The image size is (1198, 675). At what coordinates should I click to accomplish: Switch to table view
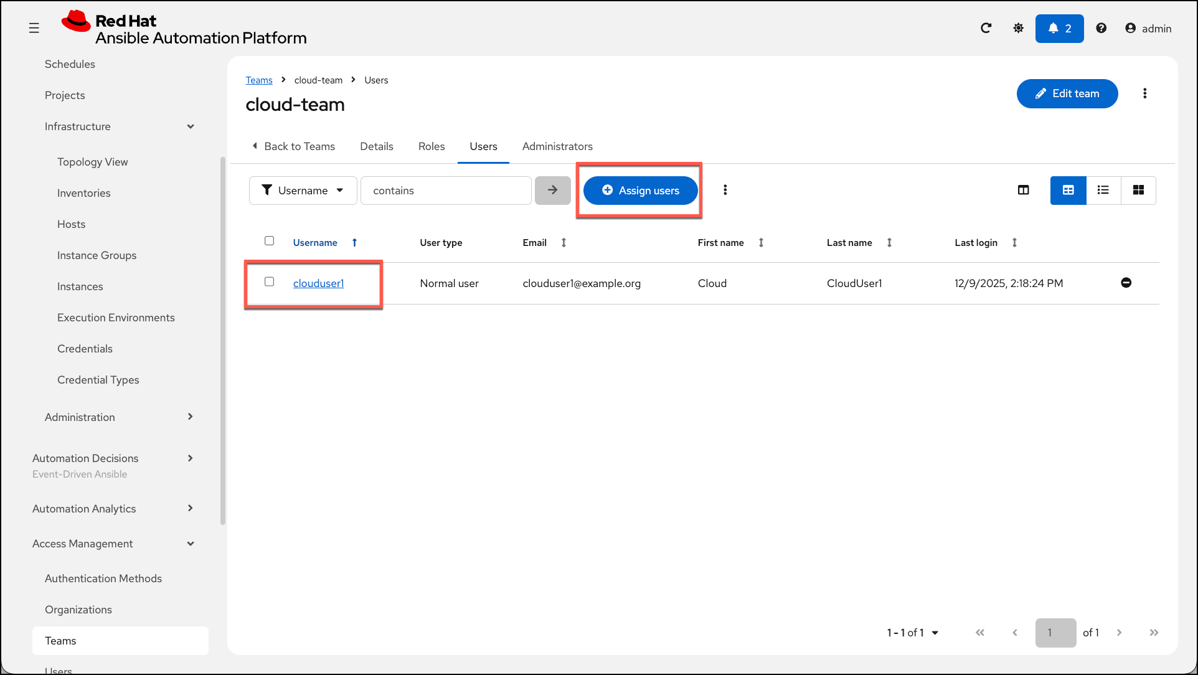click(x=1068, y=191)
